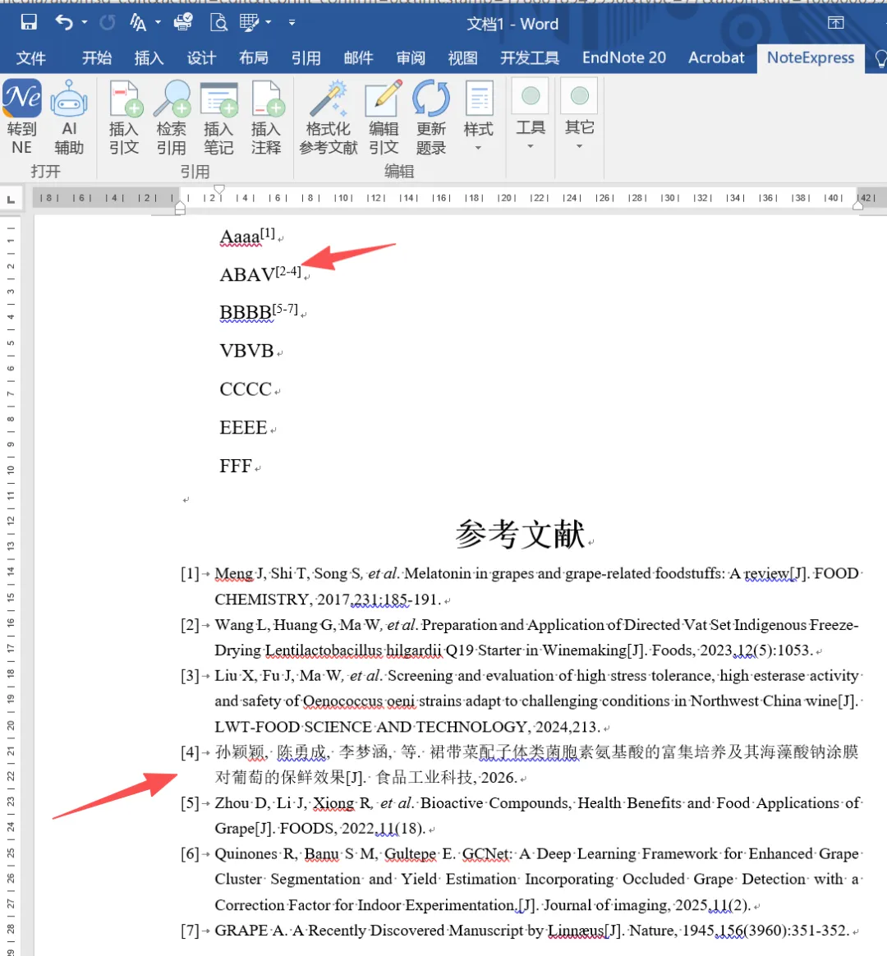Open the AI 辅助 robot tool
Screen dimensions: 887x956
69,117
